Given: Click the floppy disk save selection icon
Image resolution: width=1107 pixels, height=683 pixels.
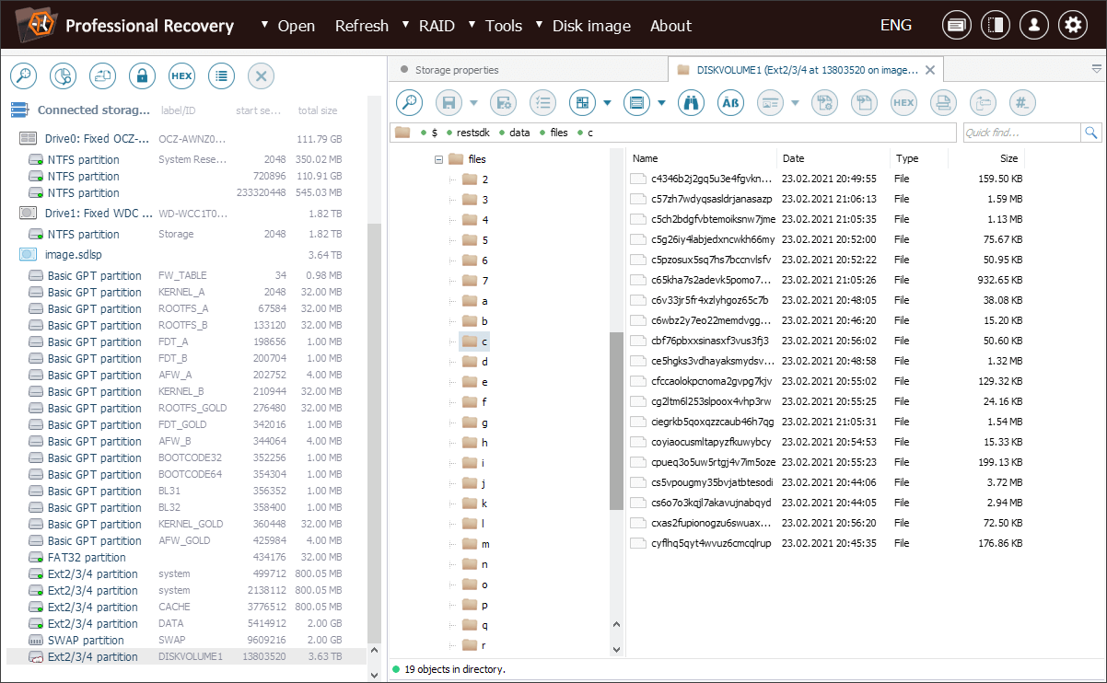Looking at the screenshot, I should (449, 102).
